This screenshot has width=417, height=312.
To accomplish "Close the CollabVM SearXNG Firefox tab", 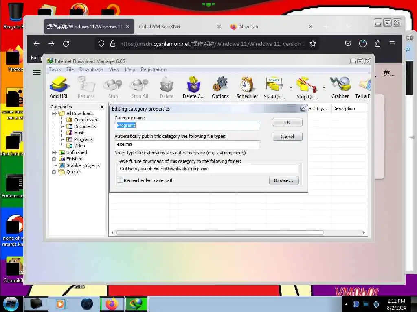I will (x=219, y=26).
